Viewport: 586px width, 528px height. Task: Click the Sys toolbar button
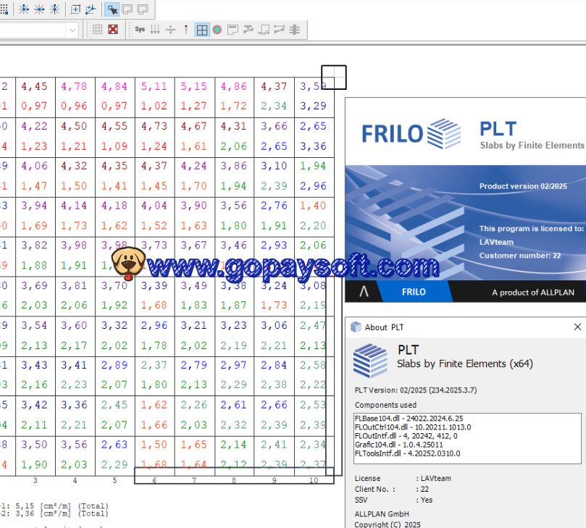[140, 30]
